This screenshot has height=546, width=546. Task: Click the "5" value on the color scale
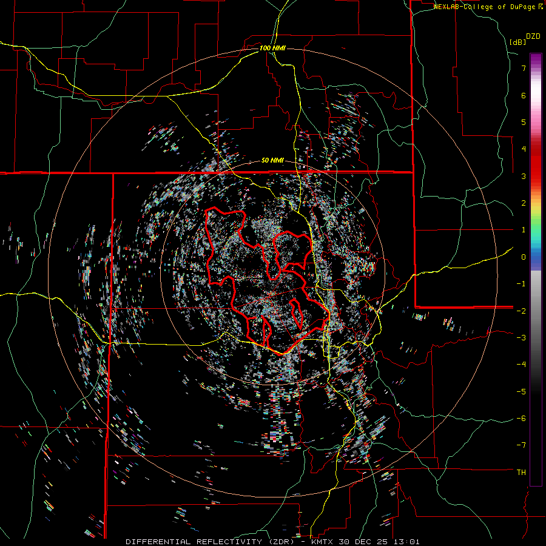click(x=524, y=122)
